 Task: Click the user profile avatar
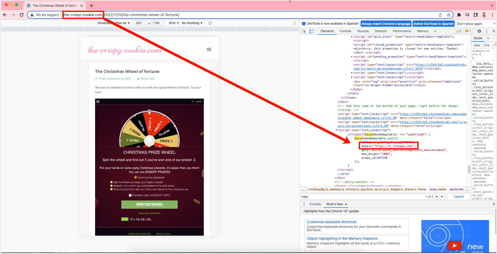pyautogui.click(x=484, y=15)
